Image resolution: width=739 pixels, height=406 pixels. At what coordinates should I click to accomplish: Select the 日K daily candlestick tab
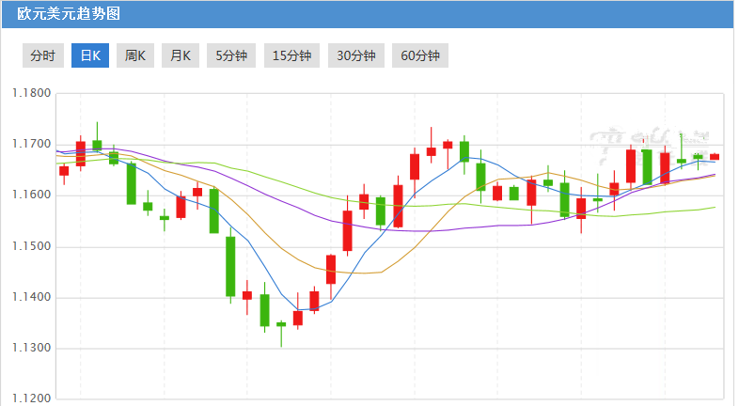(90, 55)
